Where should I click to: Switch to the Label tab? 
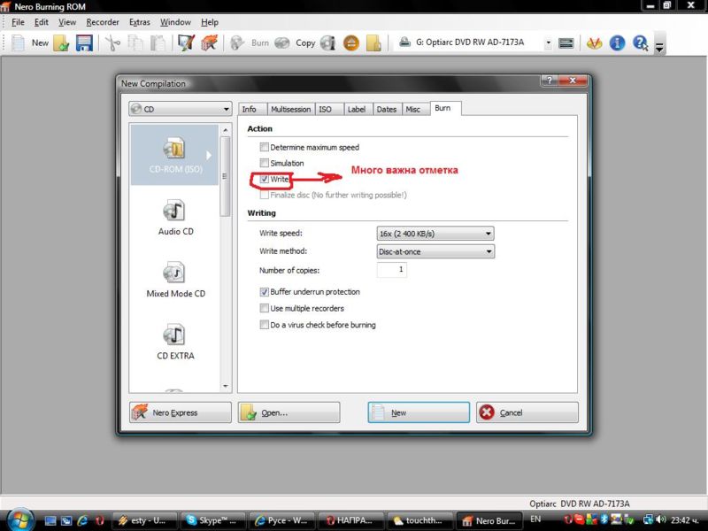coord(357,109)
